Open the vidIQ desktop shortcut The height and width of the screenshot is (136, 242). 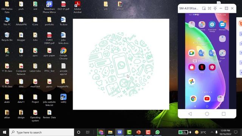tap(64, 98)
